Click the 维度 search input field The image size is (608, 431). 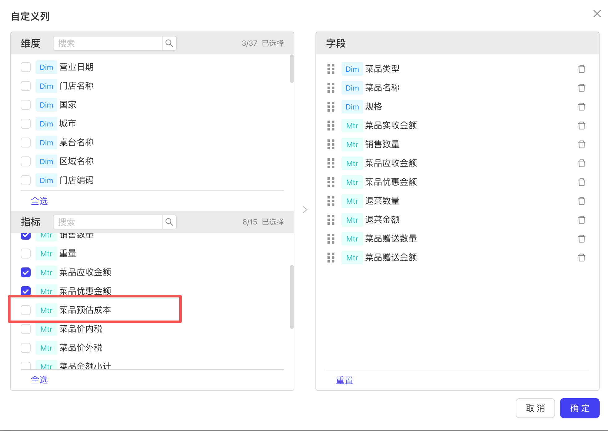point(108,43)
